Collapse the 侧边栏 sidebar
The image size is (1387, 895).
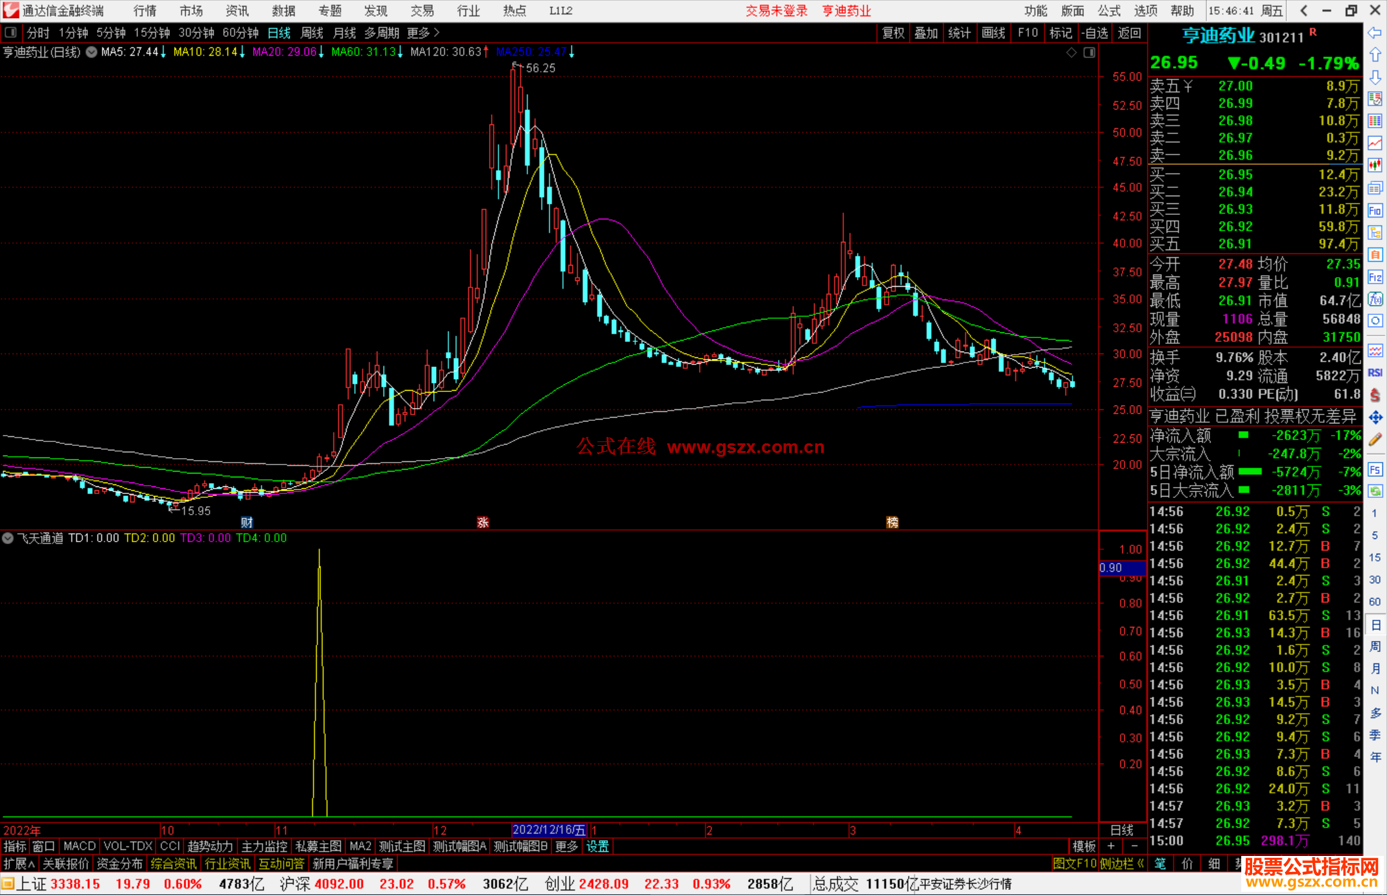click(1122, 864)
